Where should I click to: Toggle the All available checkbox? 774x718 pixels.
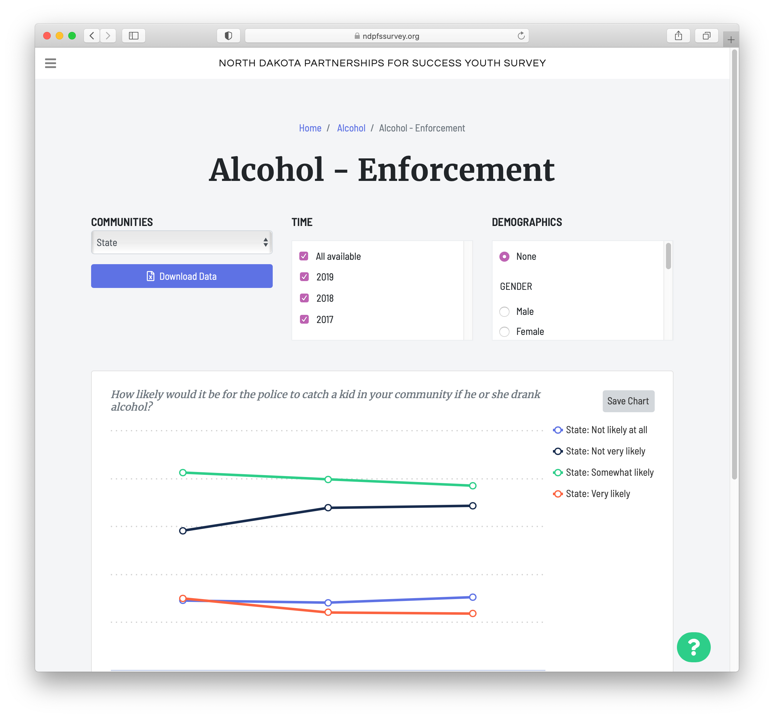point(304,256)
